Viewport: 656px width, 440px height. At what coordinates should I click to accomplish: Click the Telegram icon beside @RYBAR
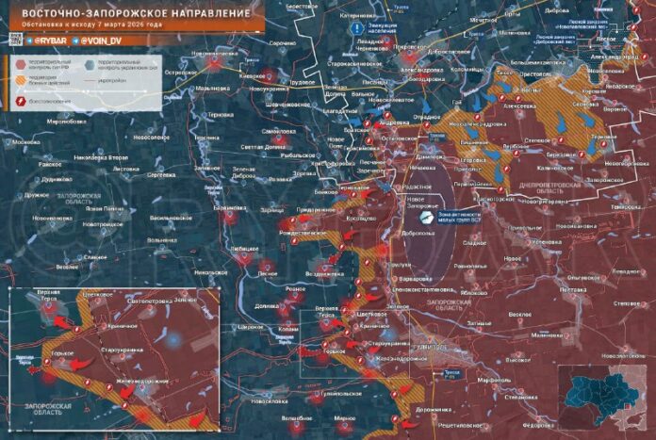(31, 41)
